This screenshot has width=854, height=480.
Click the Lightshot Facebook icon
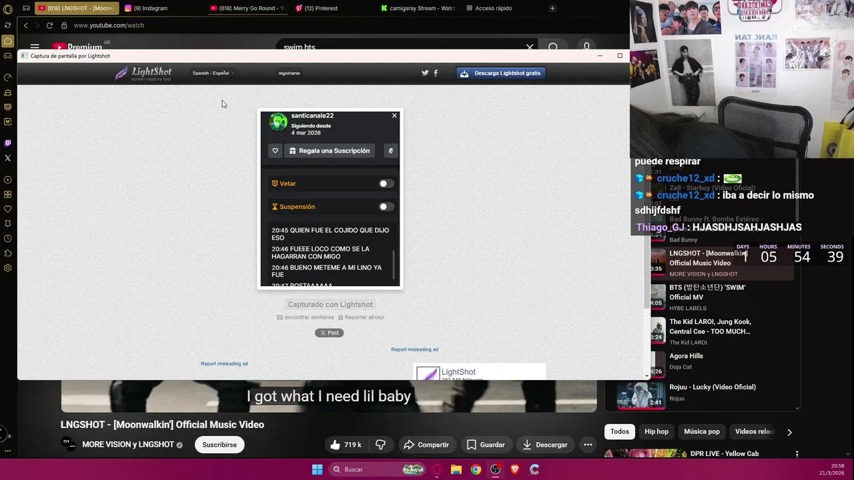tap(436, 73)
